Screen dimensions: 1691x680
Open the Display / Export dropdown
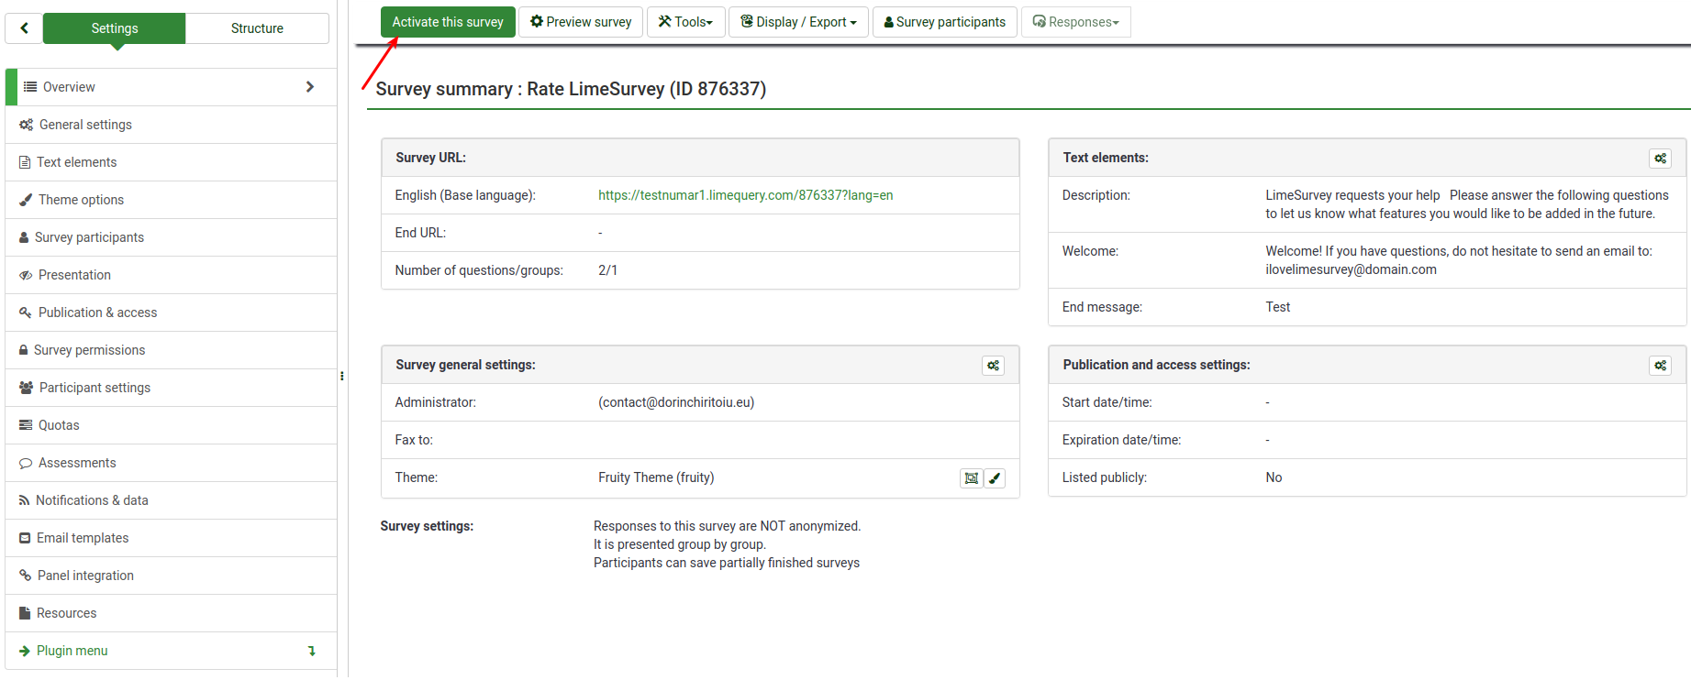(798, 22)
